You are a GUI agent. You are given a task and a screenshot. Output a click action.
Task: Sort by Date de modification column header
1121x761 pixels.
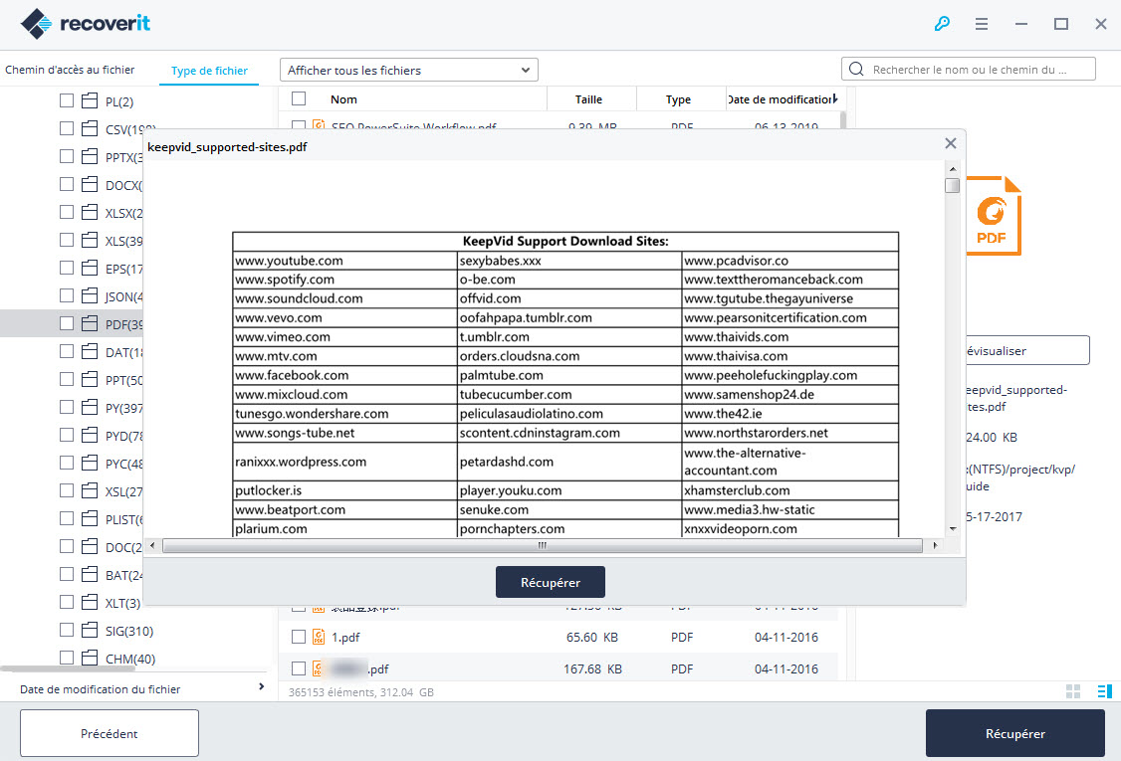tap(781, 99)
